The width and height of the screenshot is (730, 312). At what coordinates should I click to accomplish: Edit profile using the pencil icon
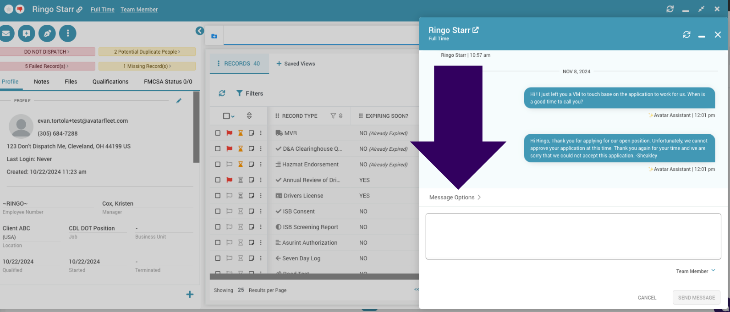click(179, 101)
